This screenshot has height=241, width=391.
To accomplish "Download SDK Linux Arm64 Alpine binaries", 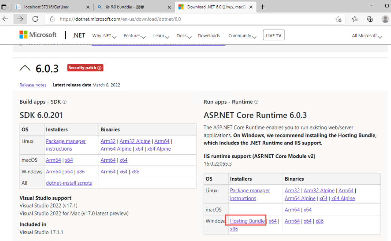I will pyautogui.click(x=116, y=149).
